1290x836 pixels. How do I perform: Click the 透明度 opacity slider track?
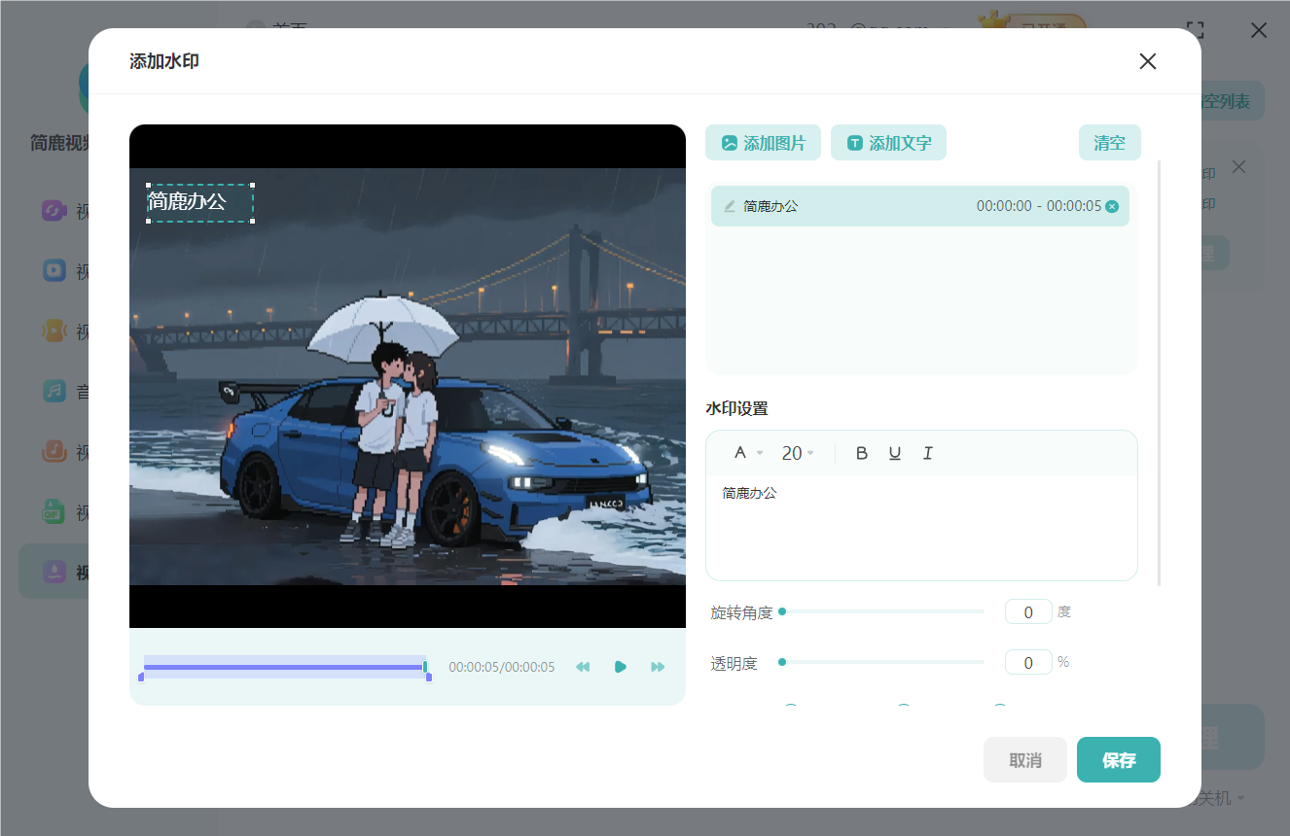click(x=883, y=662)
